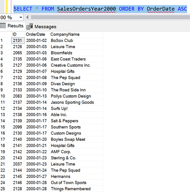Image resolution: width=190 pixels, height=192 pixels.
Task: Select order date 2000-01-02 cell
Action: [x=37, y=41]
